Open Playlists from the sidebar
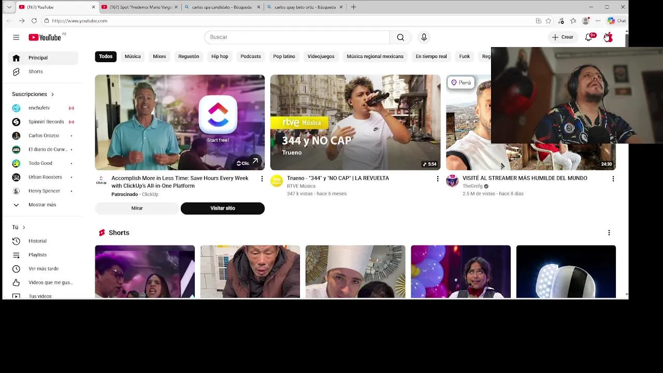Image resolution: width=663 pixels, height=373 pixels. pos(43,255)
